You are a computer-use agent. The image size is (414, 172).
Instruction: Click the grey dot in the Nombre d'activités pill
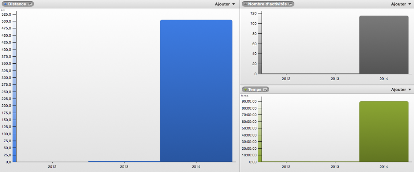pyautogui.click(x=245, y=4)
